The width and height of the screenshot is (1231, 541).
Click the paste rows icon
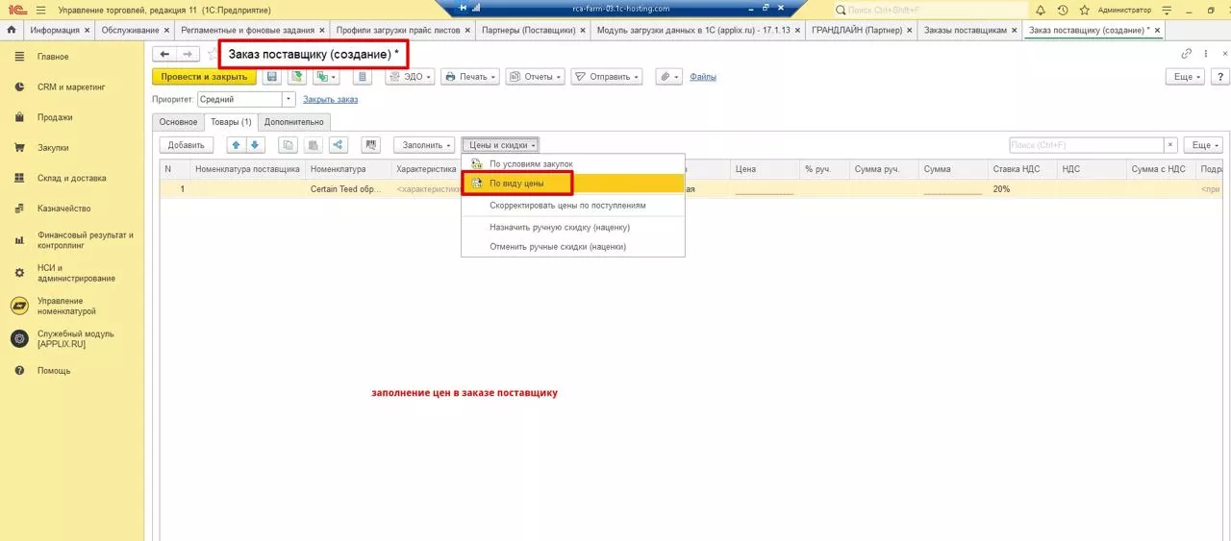coord(313,145)
